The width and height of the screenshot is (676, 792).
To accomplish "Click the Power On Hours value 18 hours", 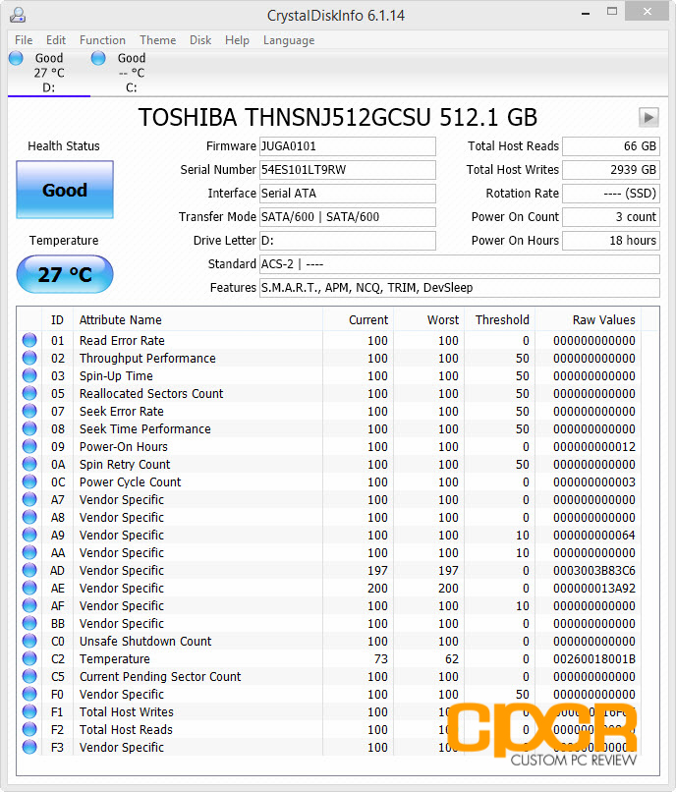I will (611, 241).
